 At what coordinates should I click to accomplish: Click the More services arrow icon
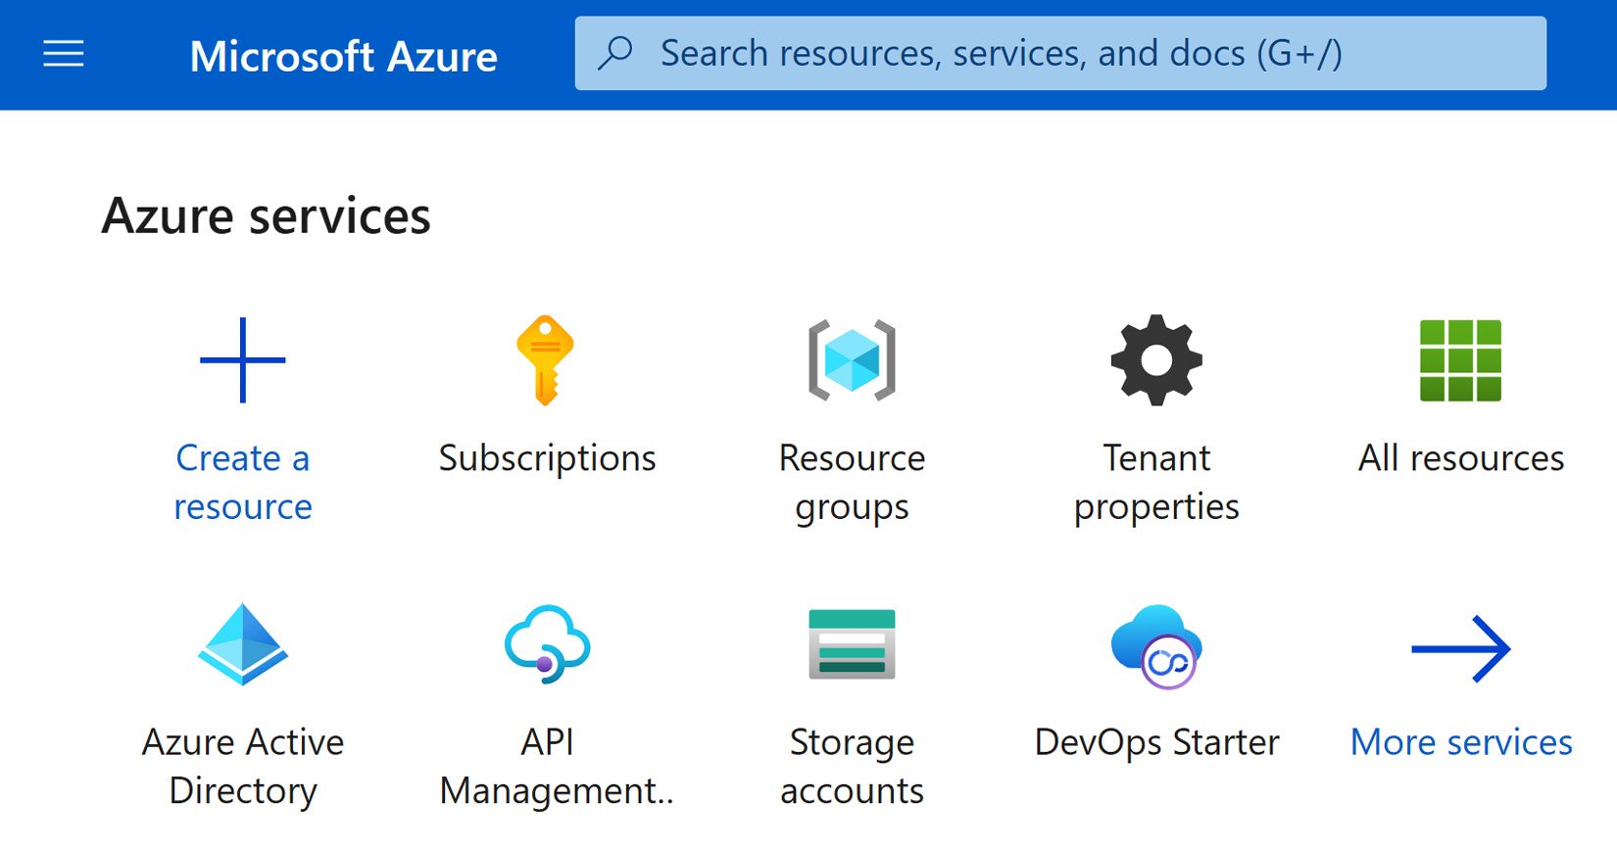point(1460,648)
